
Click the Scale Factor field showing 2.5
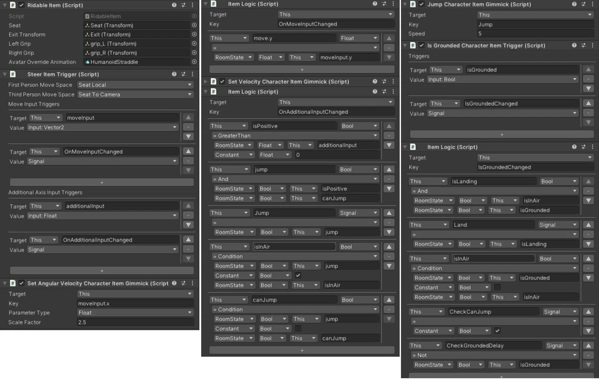[x=135, y=322]
